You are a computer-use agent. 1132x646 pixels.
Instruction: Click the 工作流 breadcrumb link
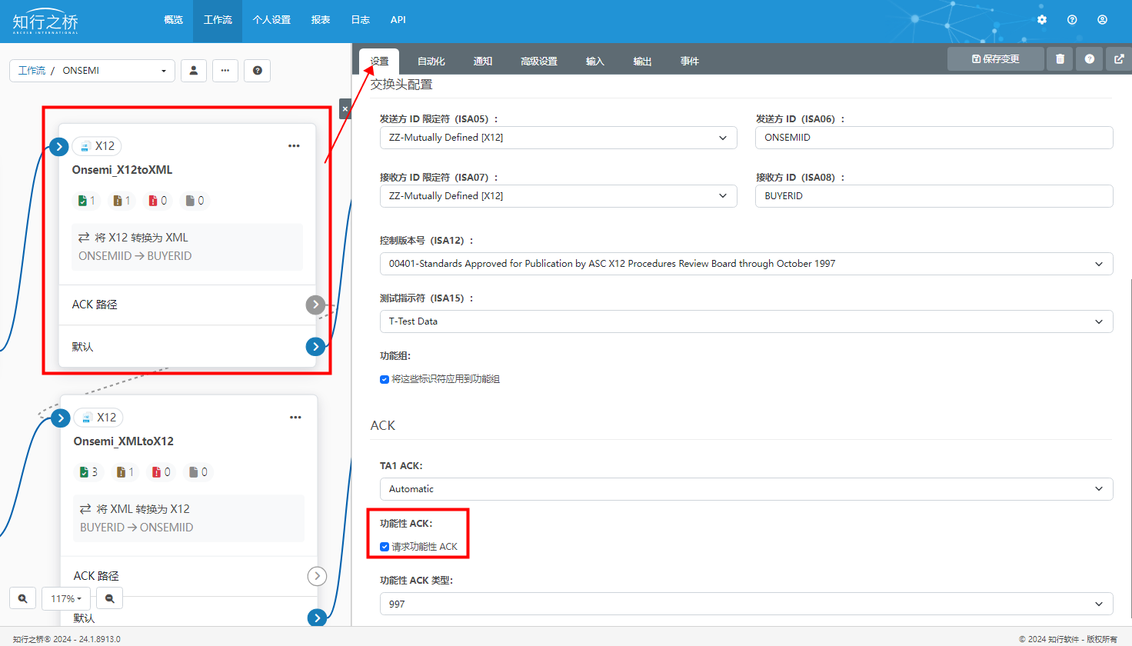pos(32,71)
